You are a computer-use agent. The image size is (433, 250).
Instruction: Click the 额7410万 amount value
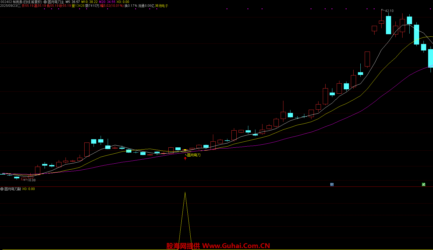tap(92, 6)
